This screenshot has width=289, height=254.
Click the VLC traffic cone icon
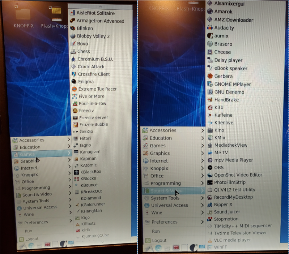tap(210, 240)
